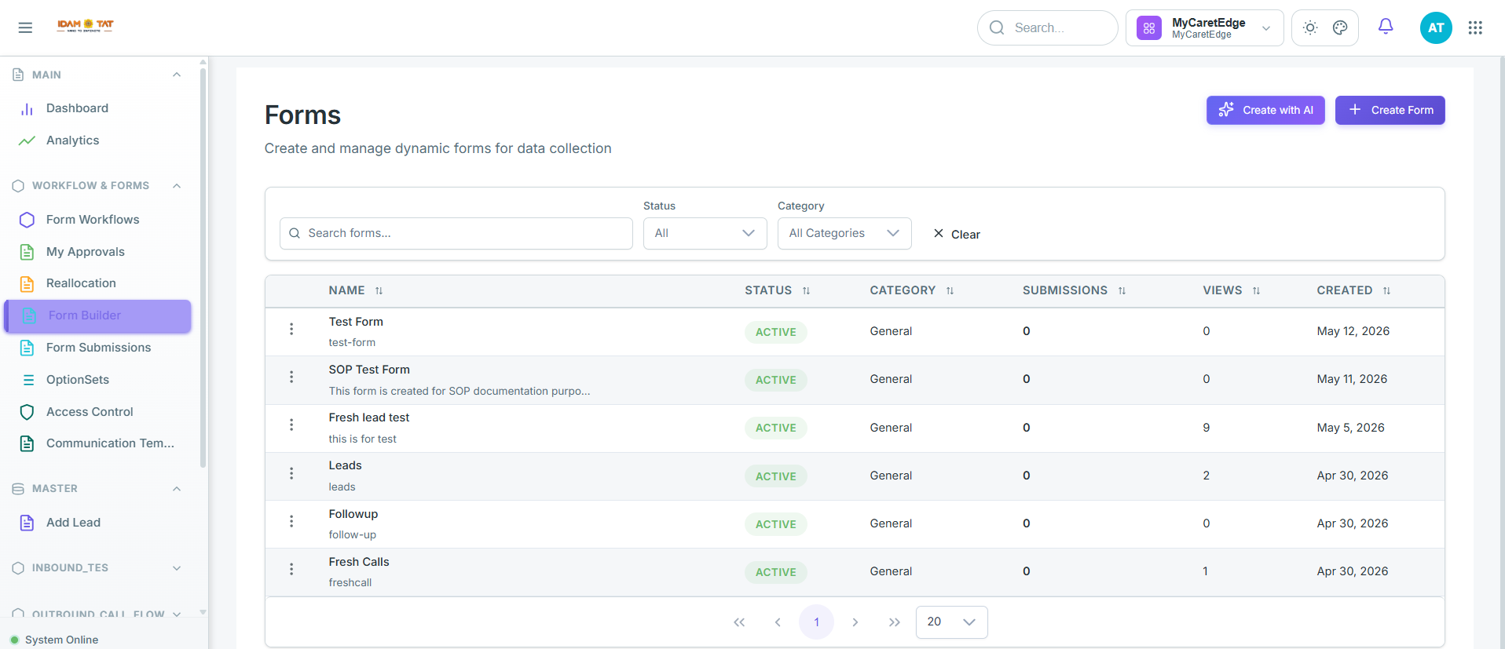Click the ACTIVE badge for Leads
The height and width of the screenshot is (649, 1505).
point(776,476)
